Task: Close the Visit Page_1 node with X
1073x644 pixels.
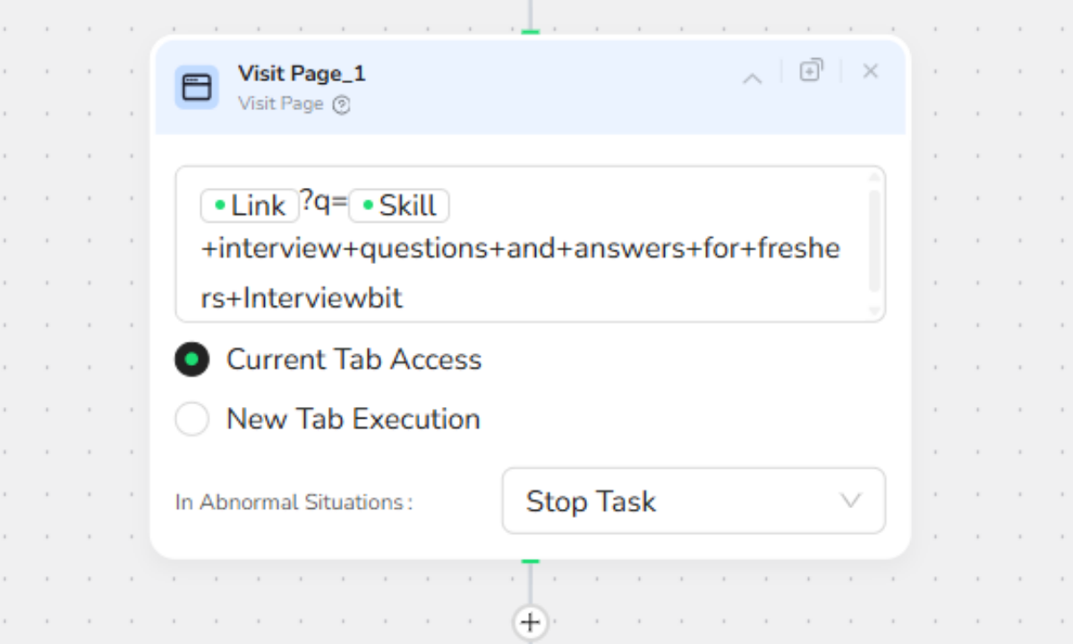Action: [870, 71]
